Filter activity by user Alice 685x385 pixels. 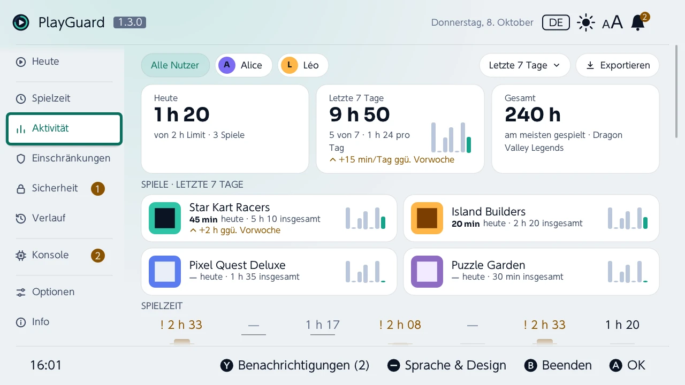[243, 65]
